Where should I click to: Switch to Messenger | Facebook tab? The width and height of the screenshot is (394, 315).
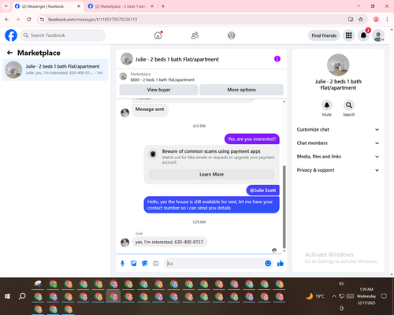point(47,6)
